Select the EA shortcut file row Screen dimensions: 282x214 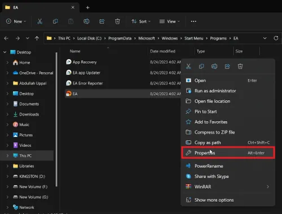(123, 93)
